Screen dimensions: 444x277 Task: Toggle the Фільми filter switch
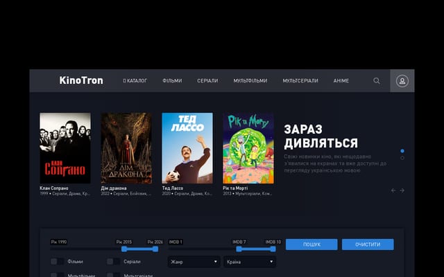click(x=57, y=262)
